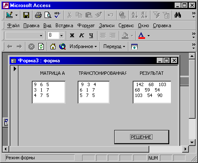Open the View mode dropdown arrow
Viewport: 198px width, 163px height.
16,15
